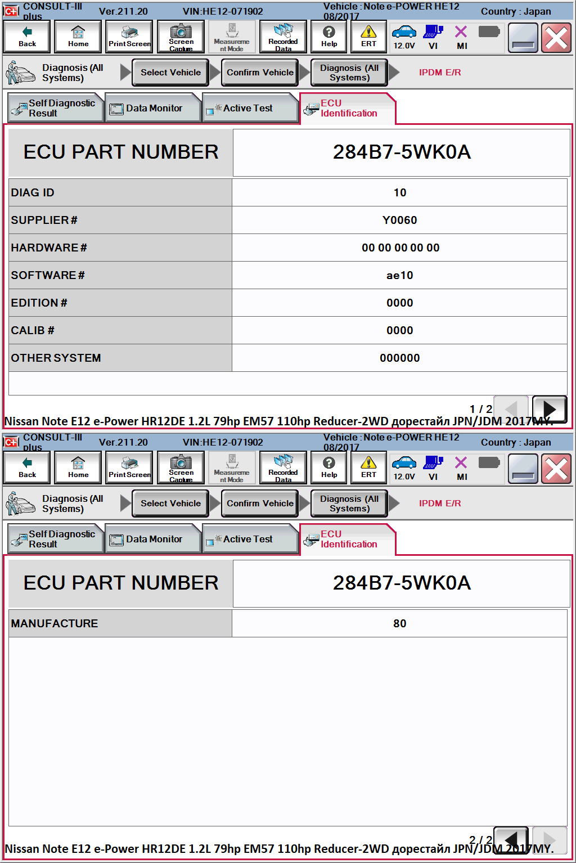This screenshot has width=576, height=863.
Task: Click battery level icon in top window
Action: [489, 32]
